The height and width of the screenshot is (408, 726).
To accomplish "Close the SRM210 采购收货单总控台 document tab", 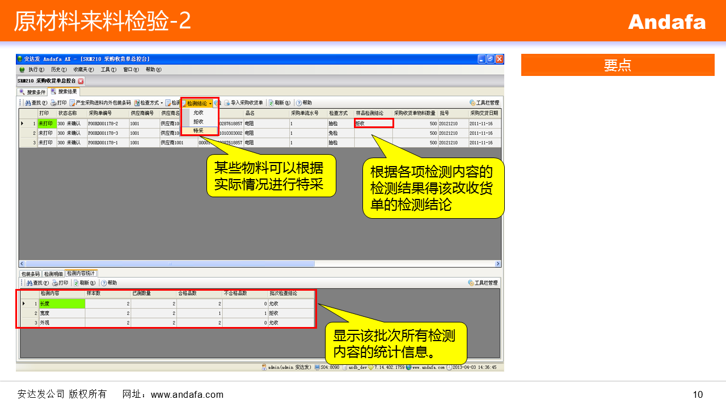I will point(81,81).
